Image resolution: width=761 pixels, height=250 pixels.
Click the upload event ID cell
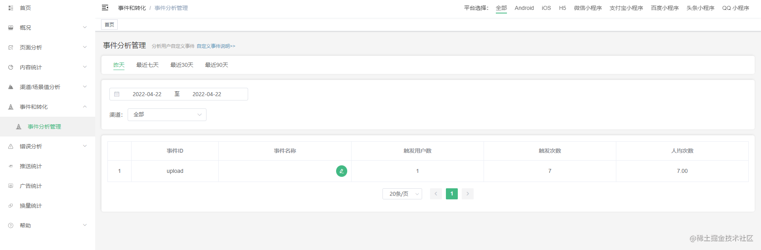(x=175, y=171)
